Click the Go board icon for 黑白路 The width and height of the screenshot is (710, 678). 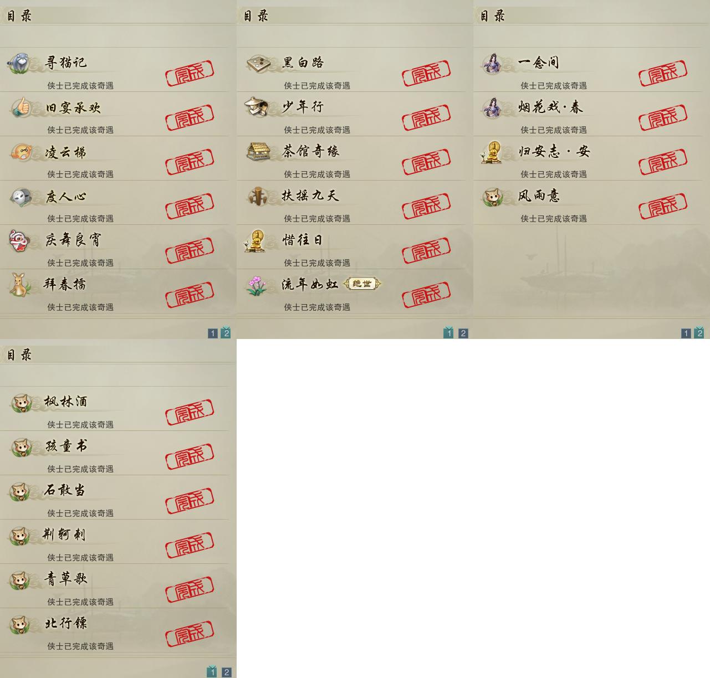(257, 63)
